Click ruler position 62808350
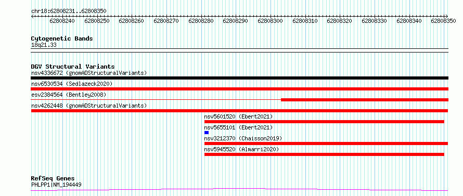The height and width of the screenshot is (196, 463). coord(444,21)
